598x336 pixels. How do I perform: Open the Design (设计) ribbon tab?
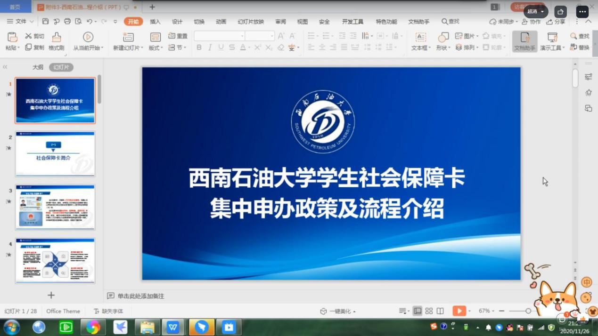pos(177,21)
